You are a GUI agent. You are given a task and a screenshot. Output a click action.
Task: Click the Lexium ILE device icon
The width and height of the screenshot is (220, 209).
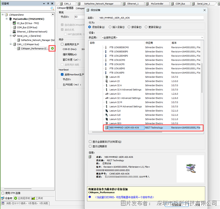(107, 115)
